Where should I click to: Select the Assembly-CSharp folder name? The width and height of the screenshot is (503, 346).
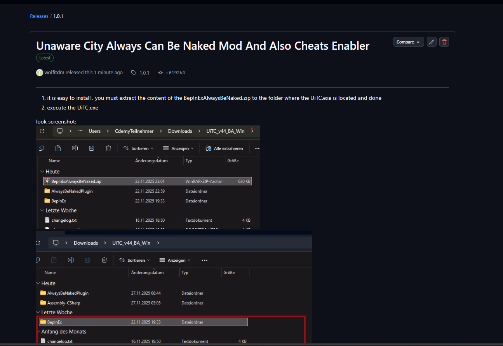64,303
